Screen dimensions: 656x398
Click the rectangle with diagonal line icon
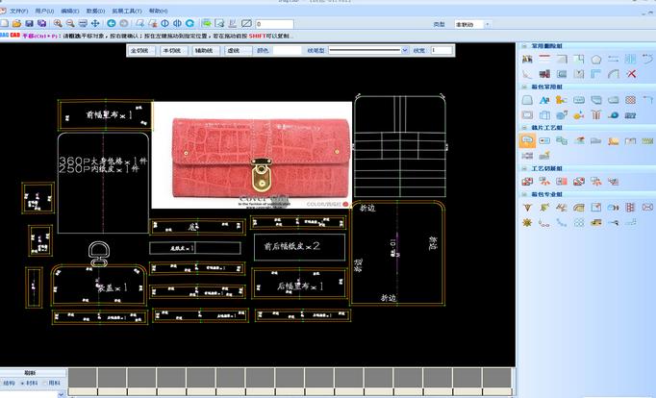point(246,23)
